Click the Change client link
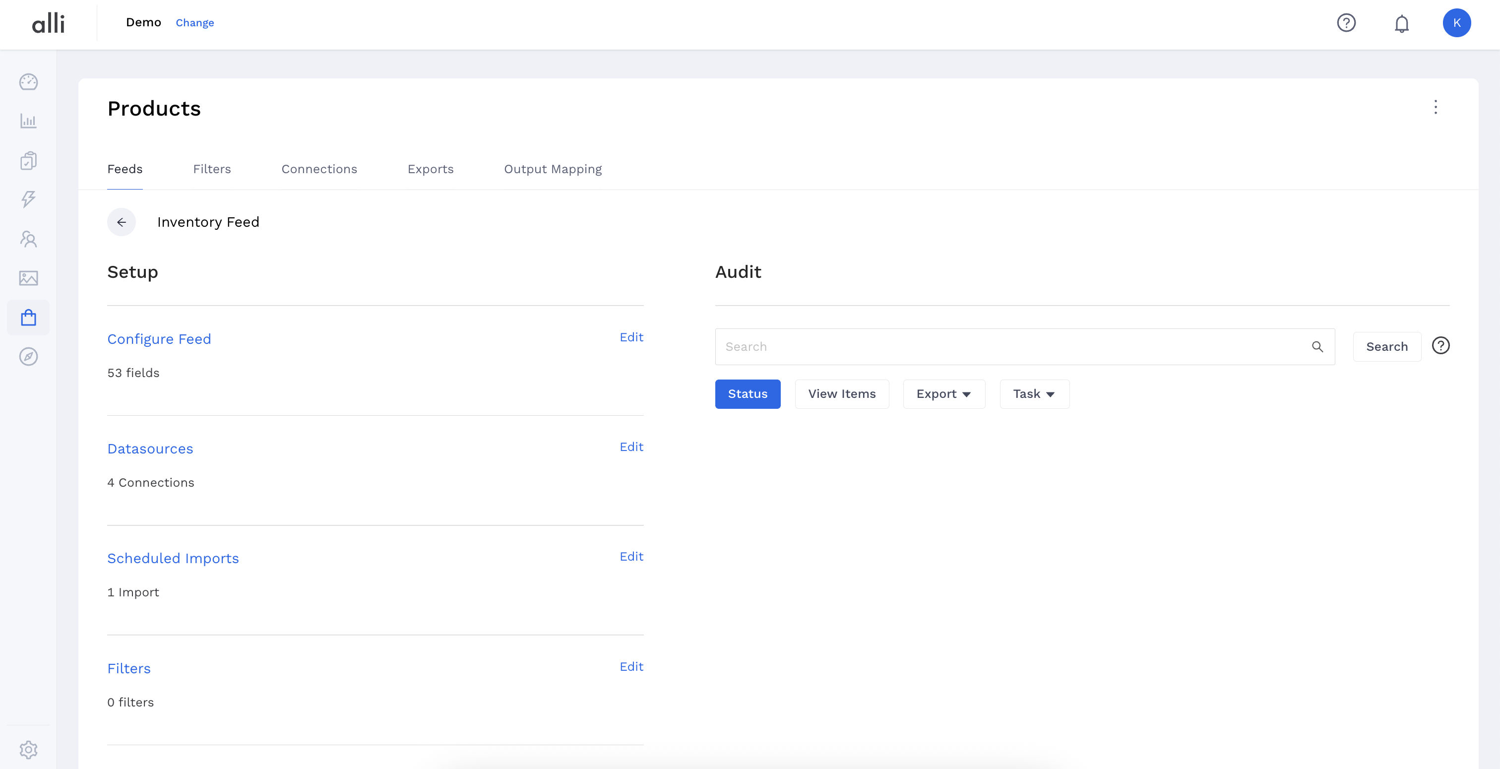Screen dimensions: 1500x769 (194, 23)
